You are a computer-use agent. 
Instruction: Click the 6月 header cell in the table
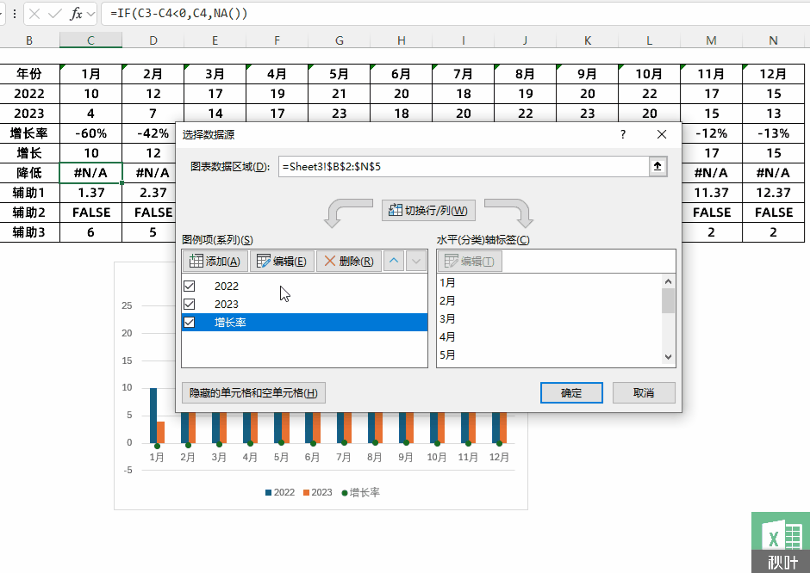tap(402, 74)
